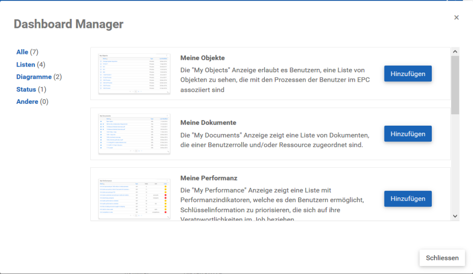Screen dimensions: 473x274
Task: Add the Meine Objekte widget with Hinzufügen
Action: pos(408,74)
